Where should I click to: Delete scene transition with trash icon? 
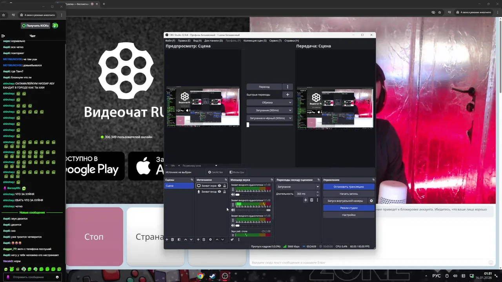(311, 200)
